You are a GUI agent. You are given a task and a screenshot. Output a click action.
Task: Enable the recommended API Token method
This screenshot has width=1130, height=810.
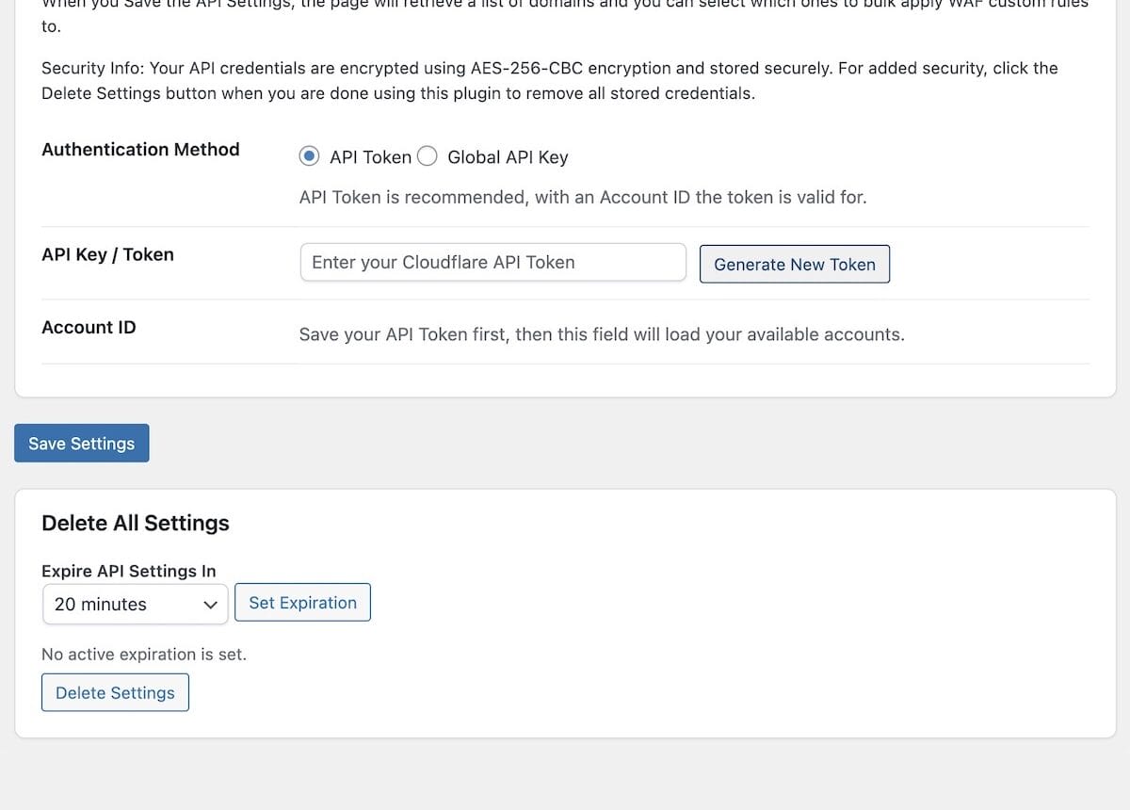(309, 155)
